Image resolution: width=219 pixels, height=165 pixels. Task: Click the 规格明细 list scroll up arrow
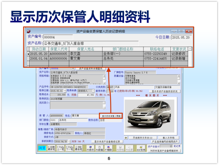(104, 76)
